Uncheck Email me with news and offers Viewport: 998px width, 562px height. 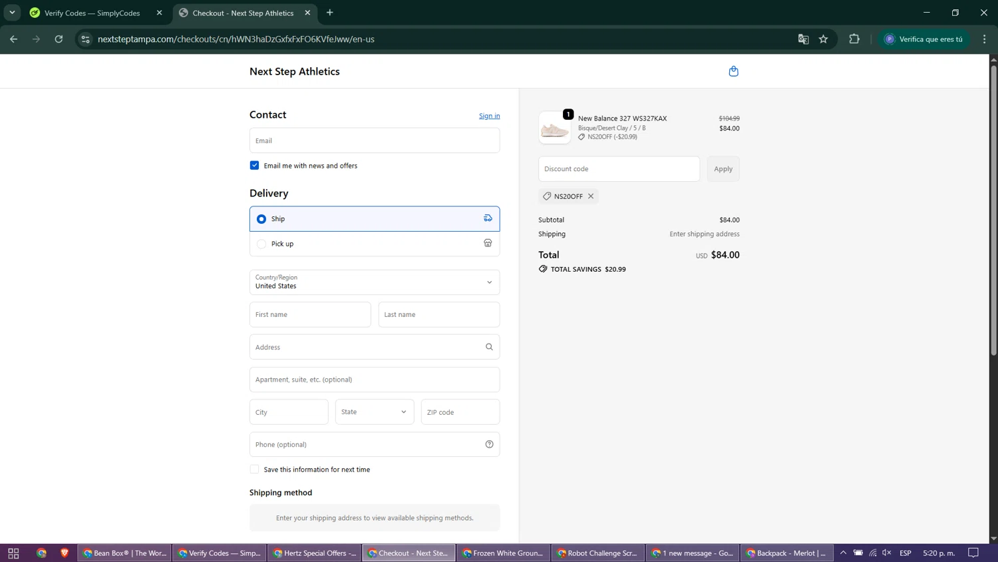coord(254,165)
